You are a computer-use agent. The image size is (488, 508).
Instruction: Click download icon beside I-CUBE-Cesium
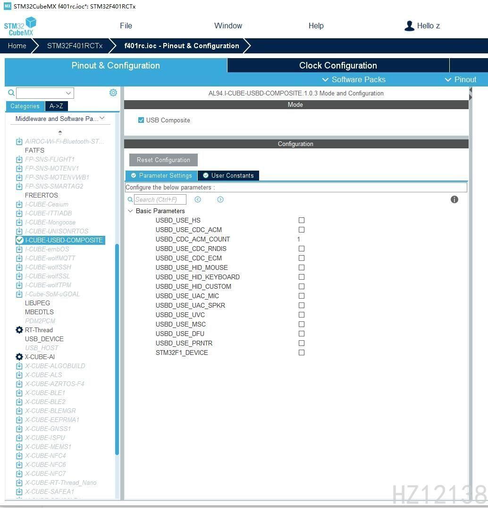pos(19,205)
